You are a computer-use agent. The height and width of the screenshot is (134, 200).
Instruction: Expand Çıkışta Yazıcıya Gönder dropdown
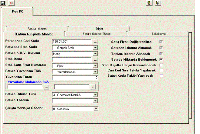tap(96, 109)
